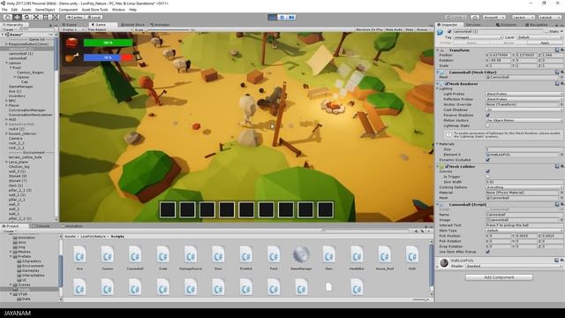Open the Cooking Options dropdown

(524, 187)
